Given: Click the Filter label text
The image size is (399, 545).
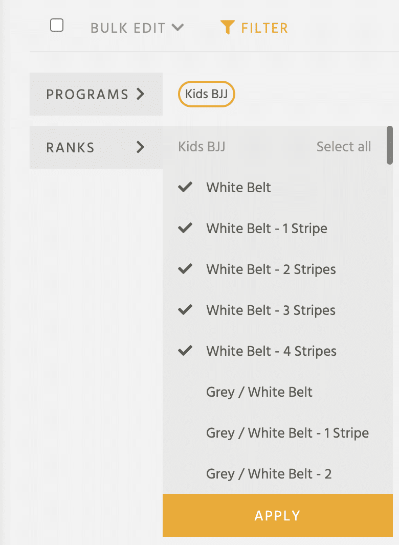Looking at the screenshot, I should (x=265, y=28).
